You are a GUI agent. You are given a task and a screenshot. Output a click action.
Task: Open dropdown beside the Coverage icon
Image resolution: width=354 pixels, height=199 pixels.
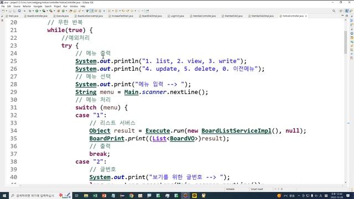[x=47, y=11]
